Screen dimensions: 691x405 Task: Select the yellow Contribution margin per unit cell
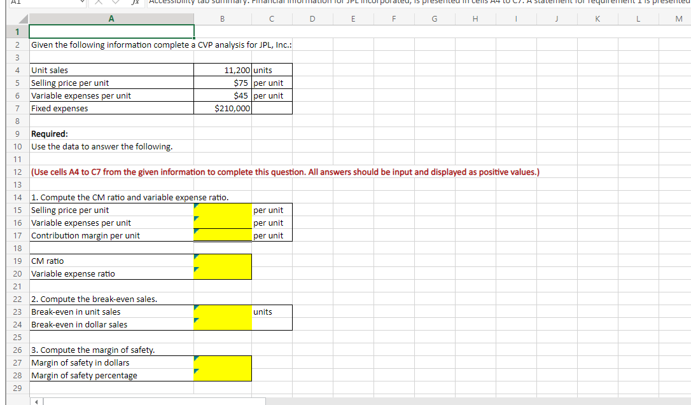[x=221, y=235]
